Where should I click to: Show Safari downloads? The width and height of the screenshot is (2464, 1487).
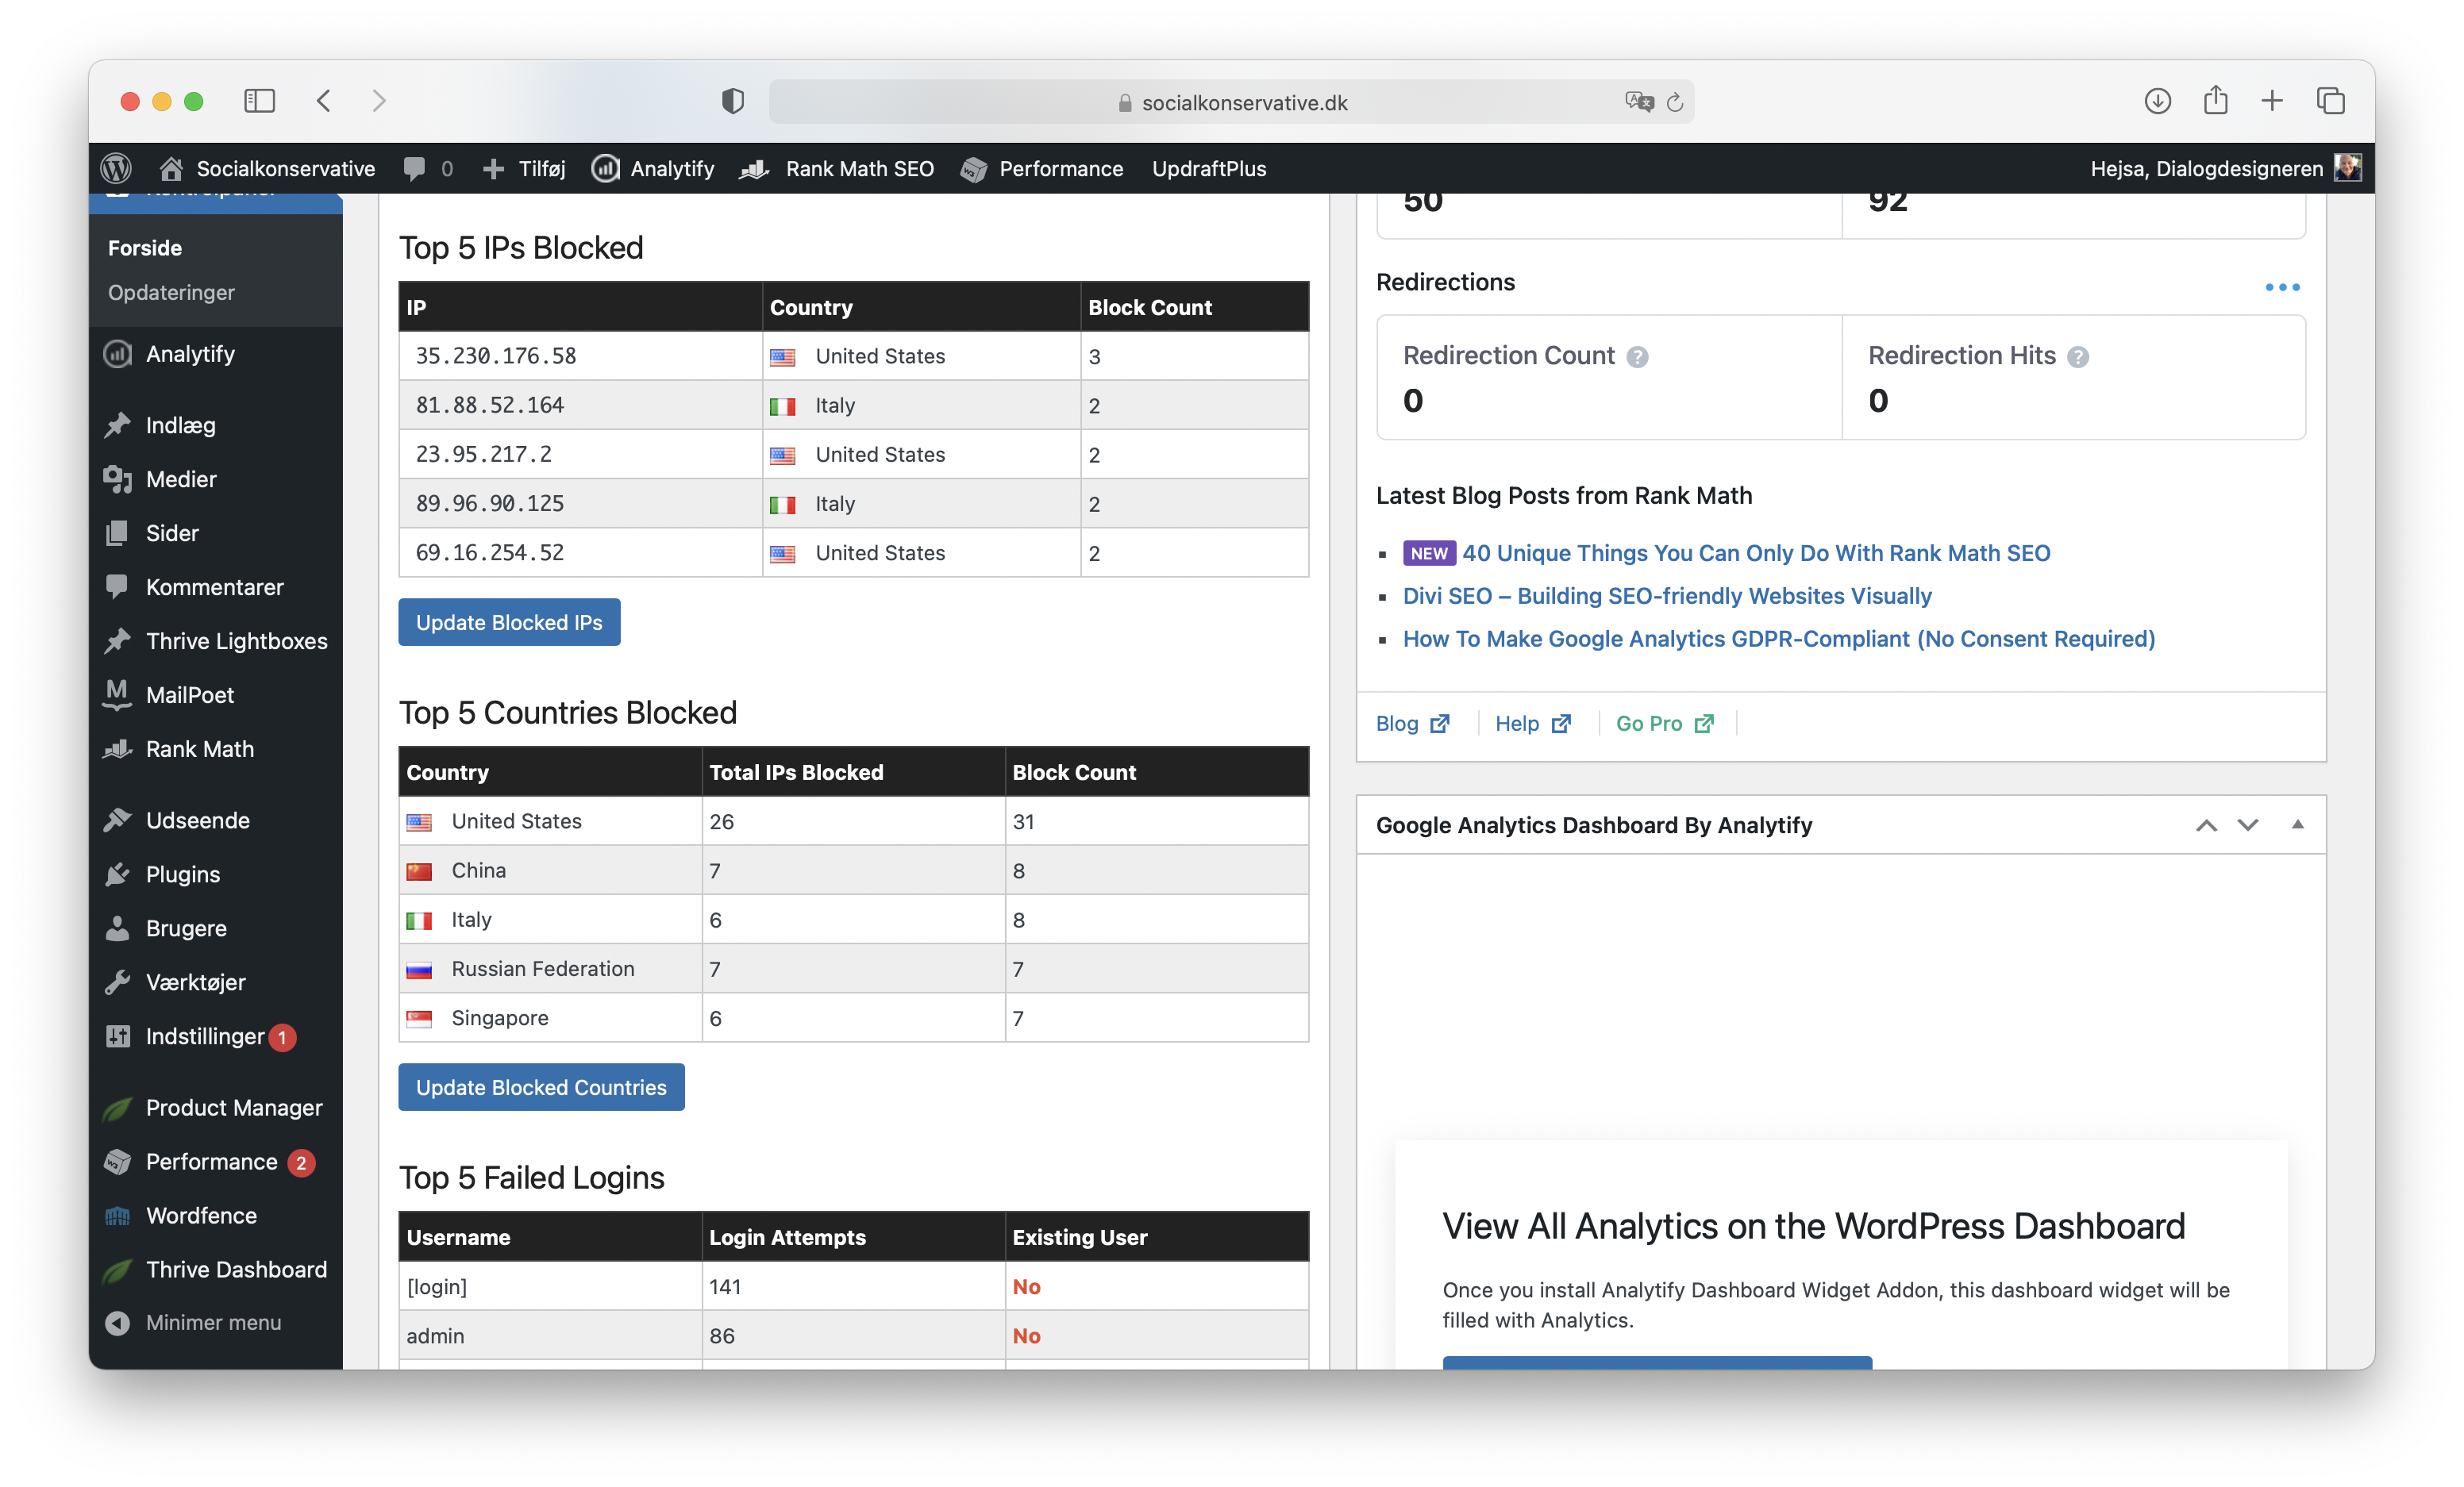pyautogui.click(x=2157, y=101)
